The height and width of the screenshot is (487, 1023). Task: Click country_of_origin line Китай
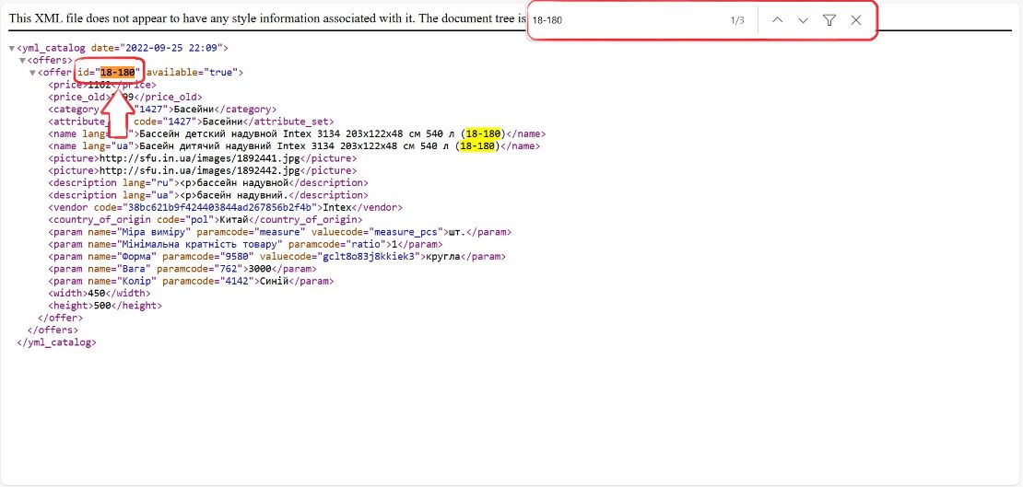205,220
